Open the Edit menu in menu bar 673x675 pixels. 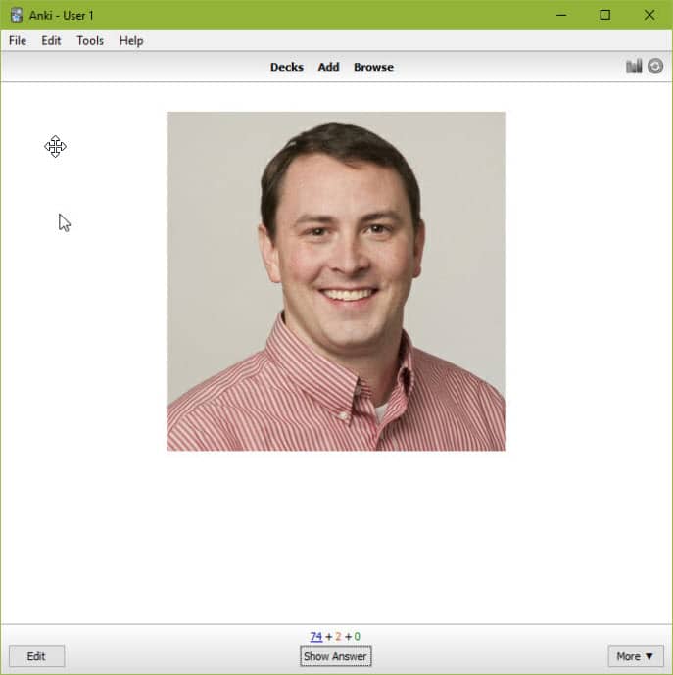pos(51,41)
